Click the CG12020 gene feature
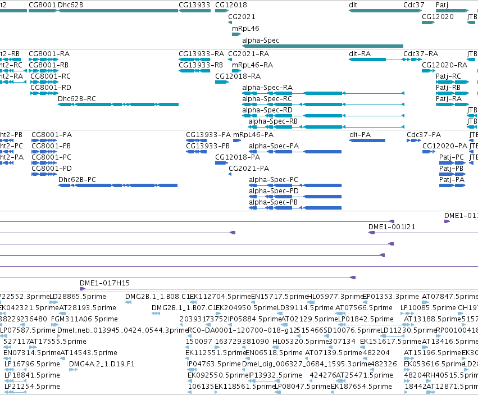This screenshot has width=478, height=395. [429, 22]
